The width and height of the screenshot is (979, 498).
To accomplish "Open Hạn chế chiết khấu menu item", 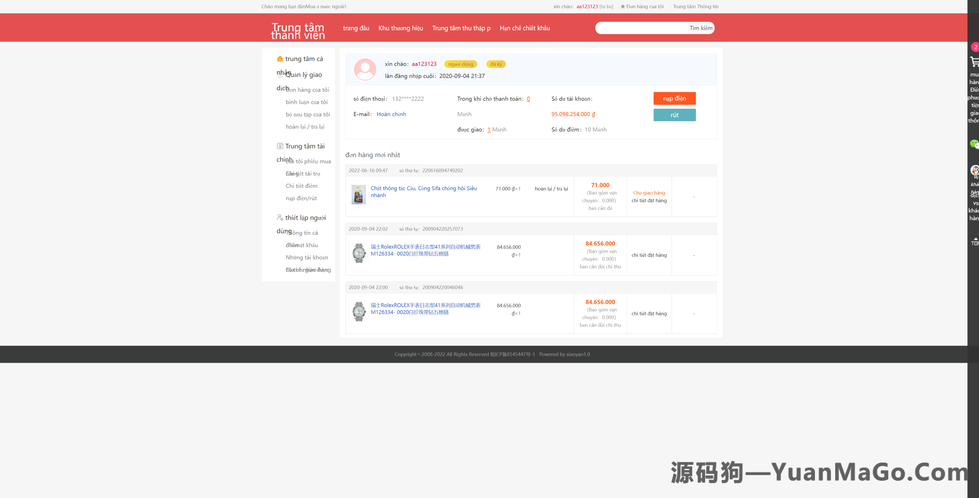I will pyautogui.click(x=525, y=28).
